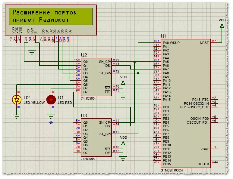Click wire junction dot on SH_CP line
Screen dimensions: 233x179
134,62
